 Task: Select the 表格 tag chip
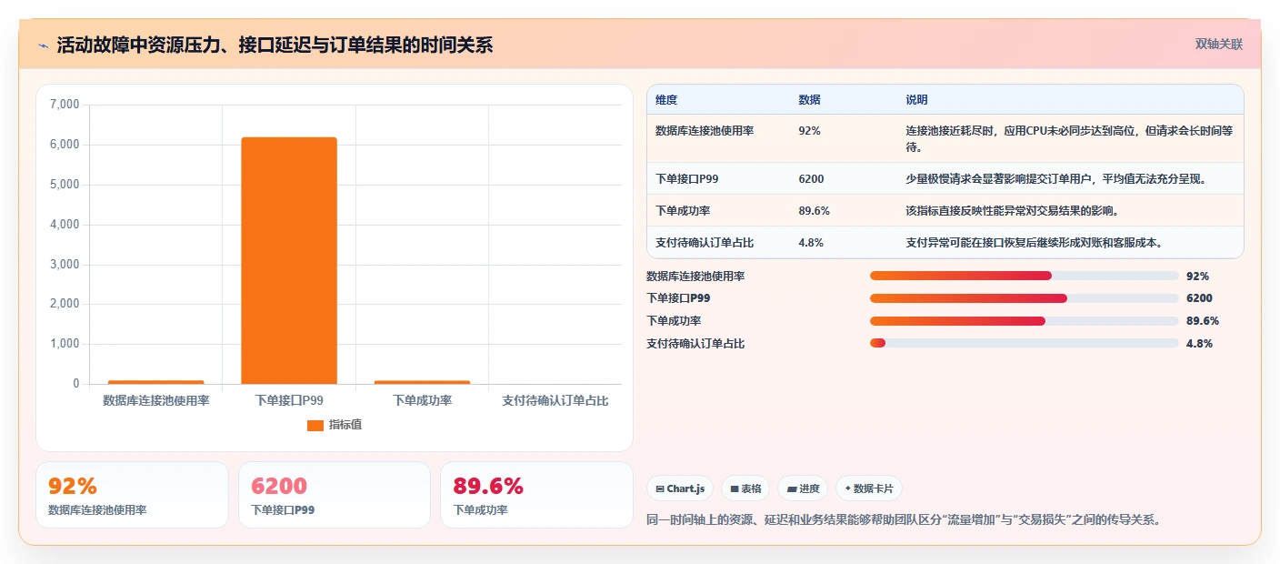(745, 488)
